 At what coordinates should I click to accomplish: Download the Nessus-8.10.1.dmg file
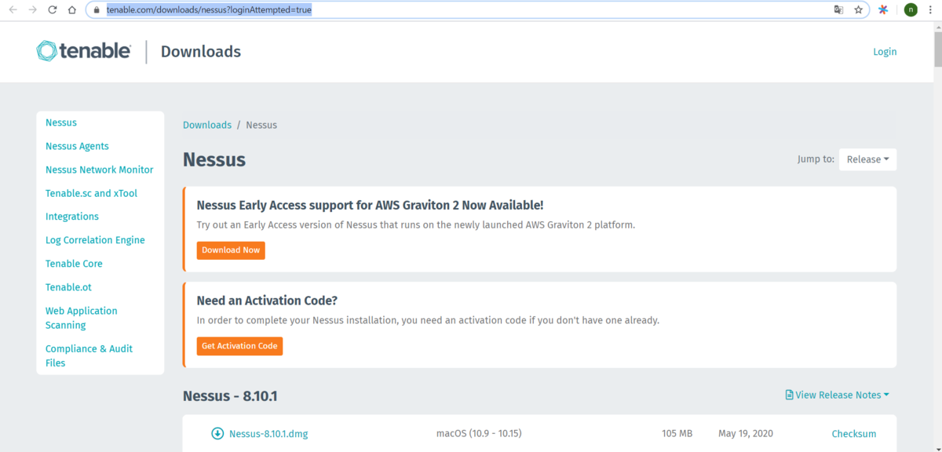(x=268, y=433)
